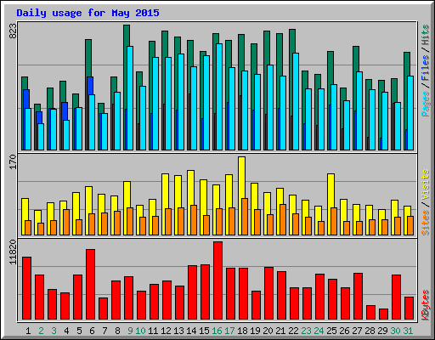Click day label '23' on the x-axis
Image resolution: width=435 pixels, height=340 pixels.
tap(306, 331)
